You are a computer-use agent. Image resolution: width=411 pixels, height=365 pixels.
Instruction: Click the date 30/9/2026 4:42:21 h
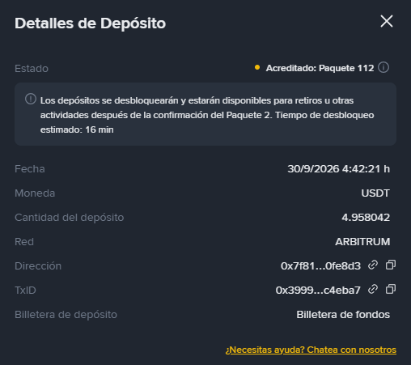338,169
